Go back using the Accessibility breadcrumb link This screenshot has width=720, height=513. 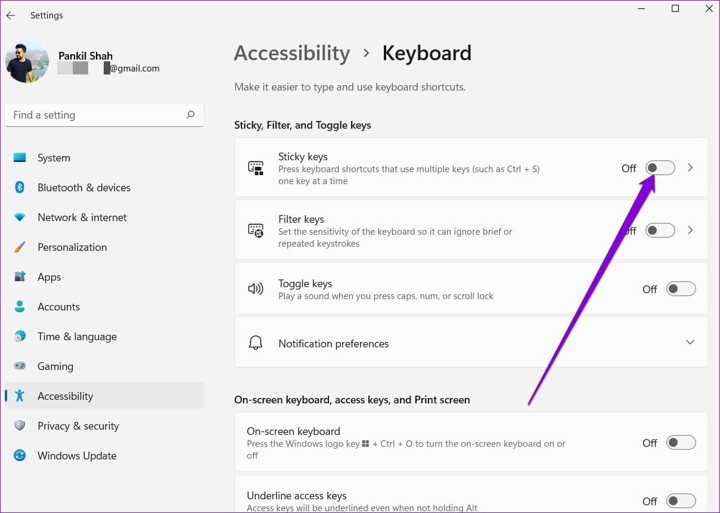[292, 53]
